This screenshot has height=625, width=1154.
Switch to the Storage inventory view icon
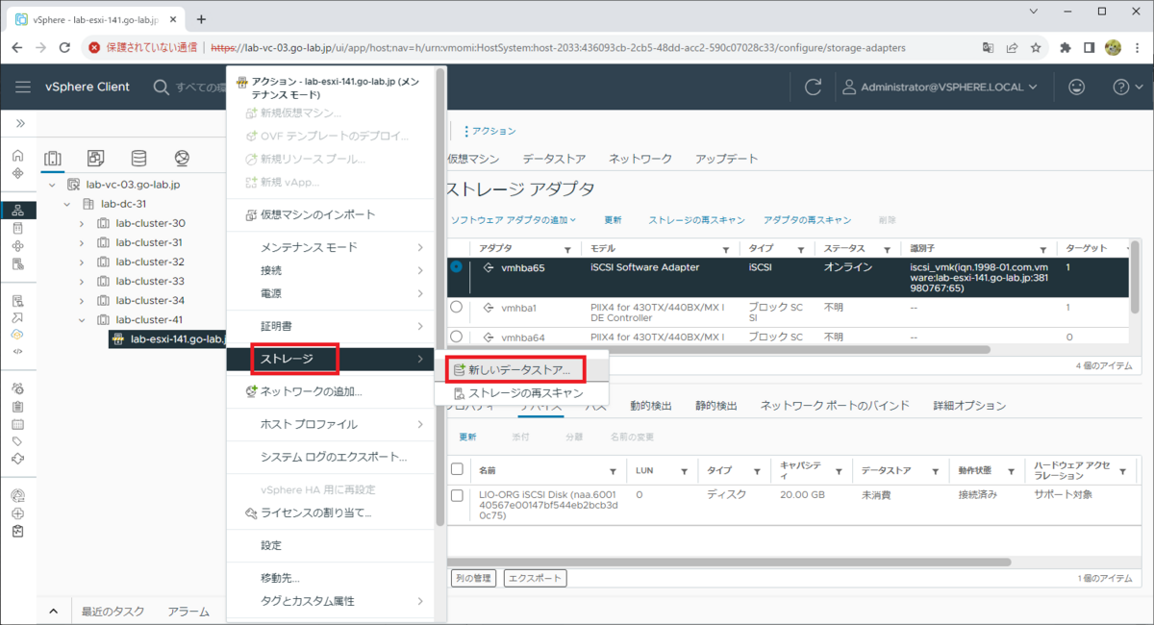click(138, 159)
